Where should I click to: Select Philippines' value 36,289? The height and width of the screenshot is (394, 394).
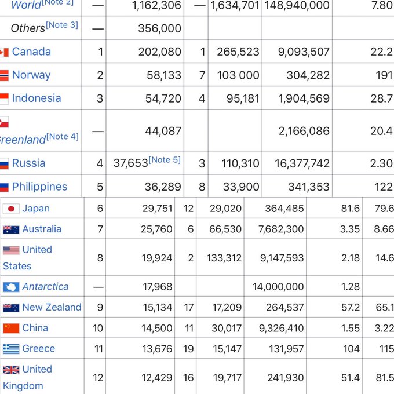coord(163,187)
